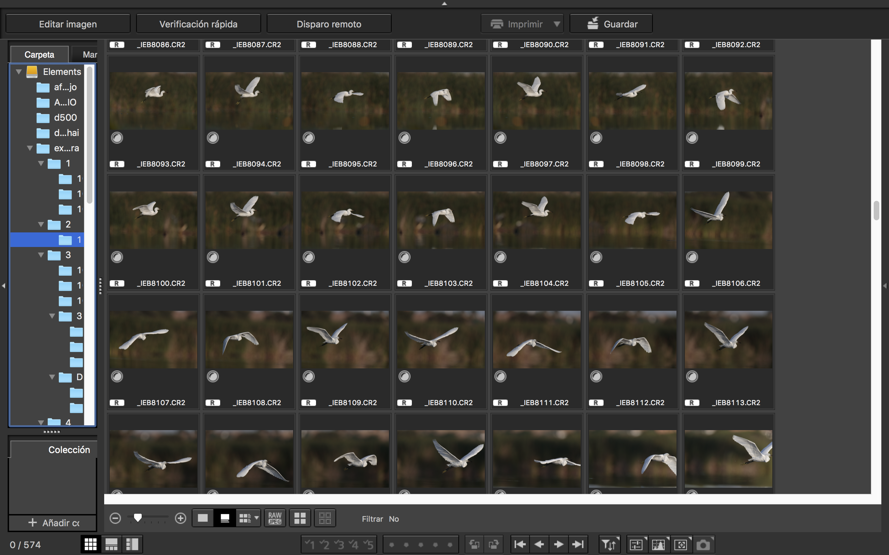
Task: Collapse the Elements folder tree
Action: tap(19, 71)
